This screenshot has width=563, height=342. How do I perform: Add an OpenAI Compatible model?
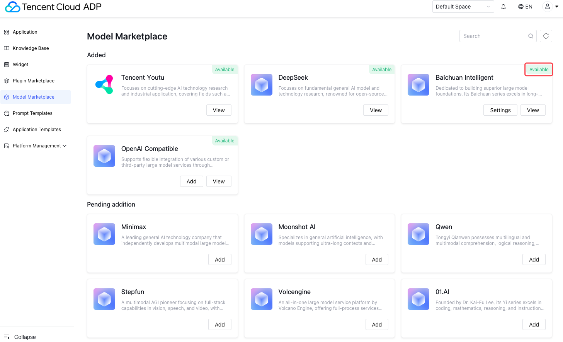(192, 181)
